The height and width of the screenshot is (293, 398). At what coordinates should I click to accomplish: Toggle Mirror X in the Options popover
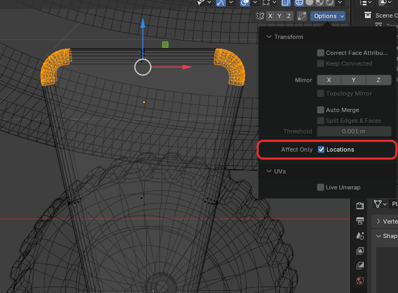pyautogui.click(x=329, y=80)
